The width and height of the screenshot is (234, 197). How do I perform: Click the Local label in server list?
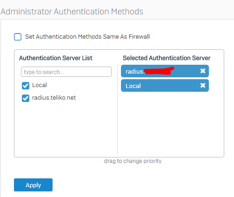point(40,85)
